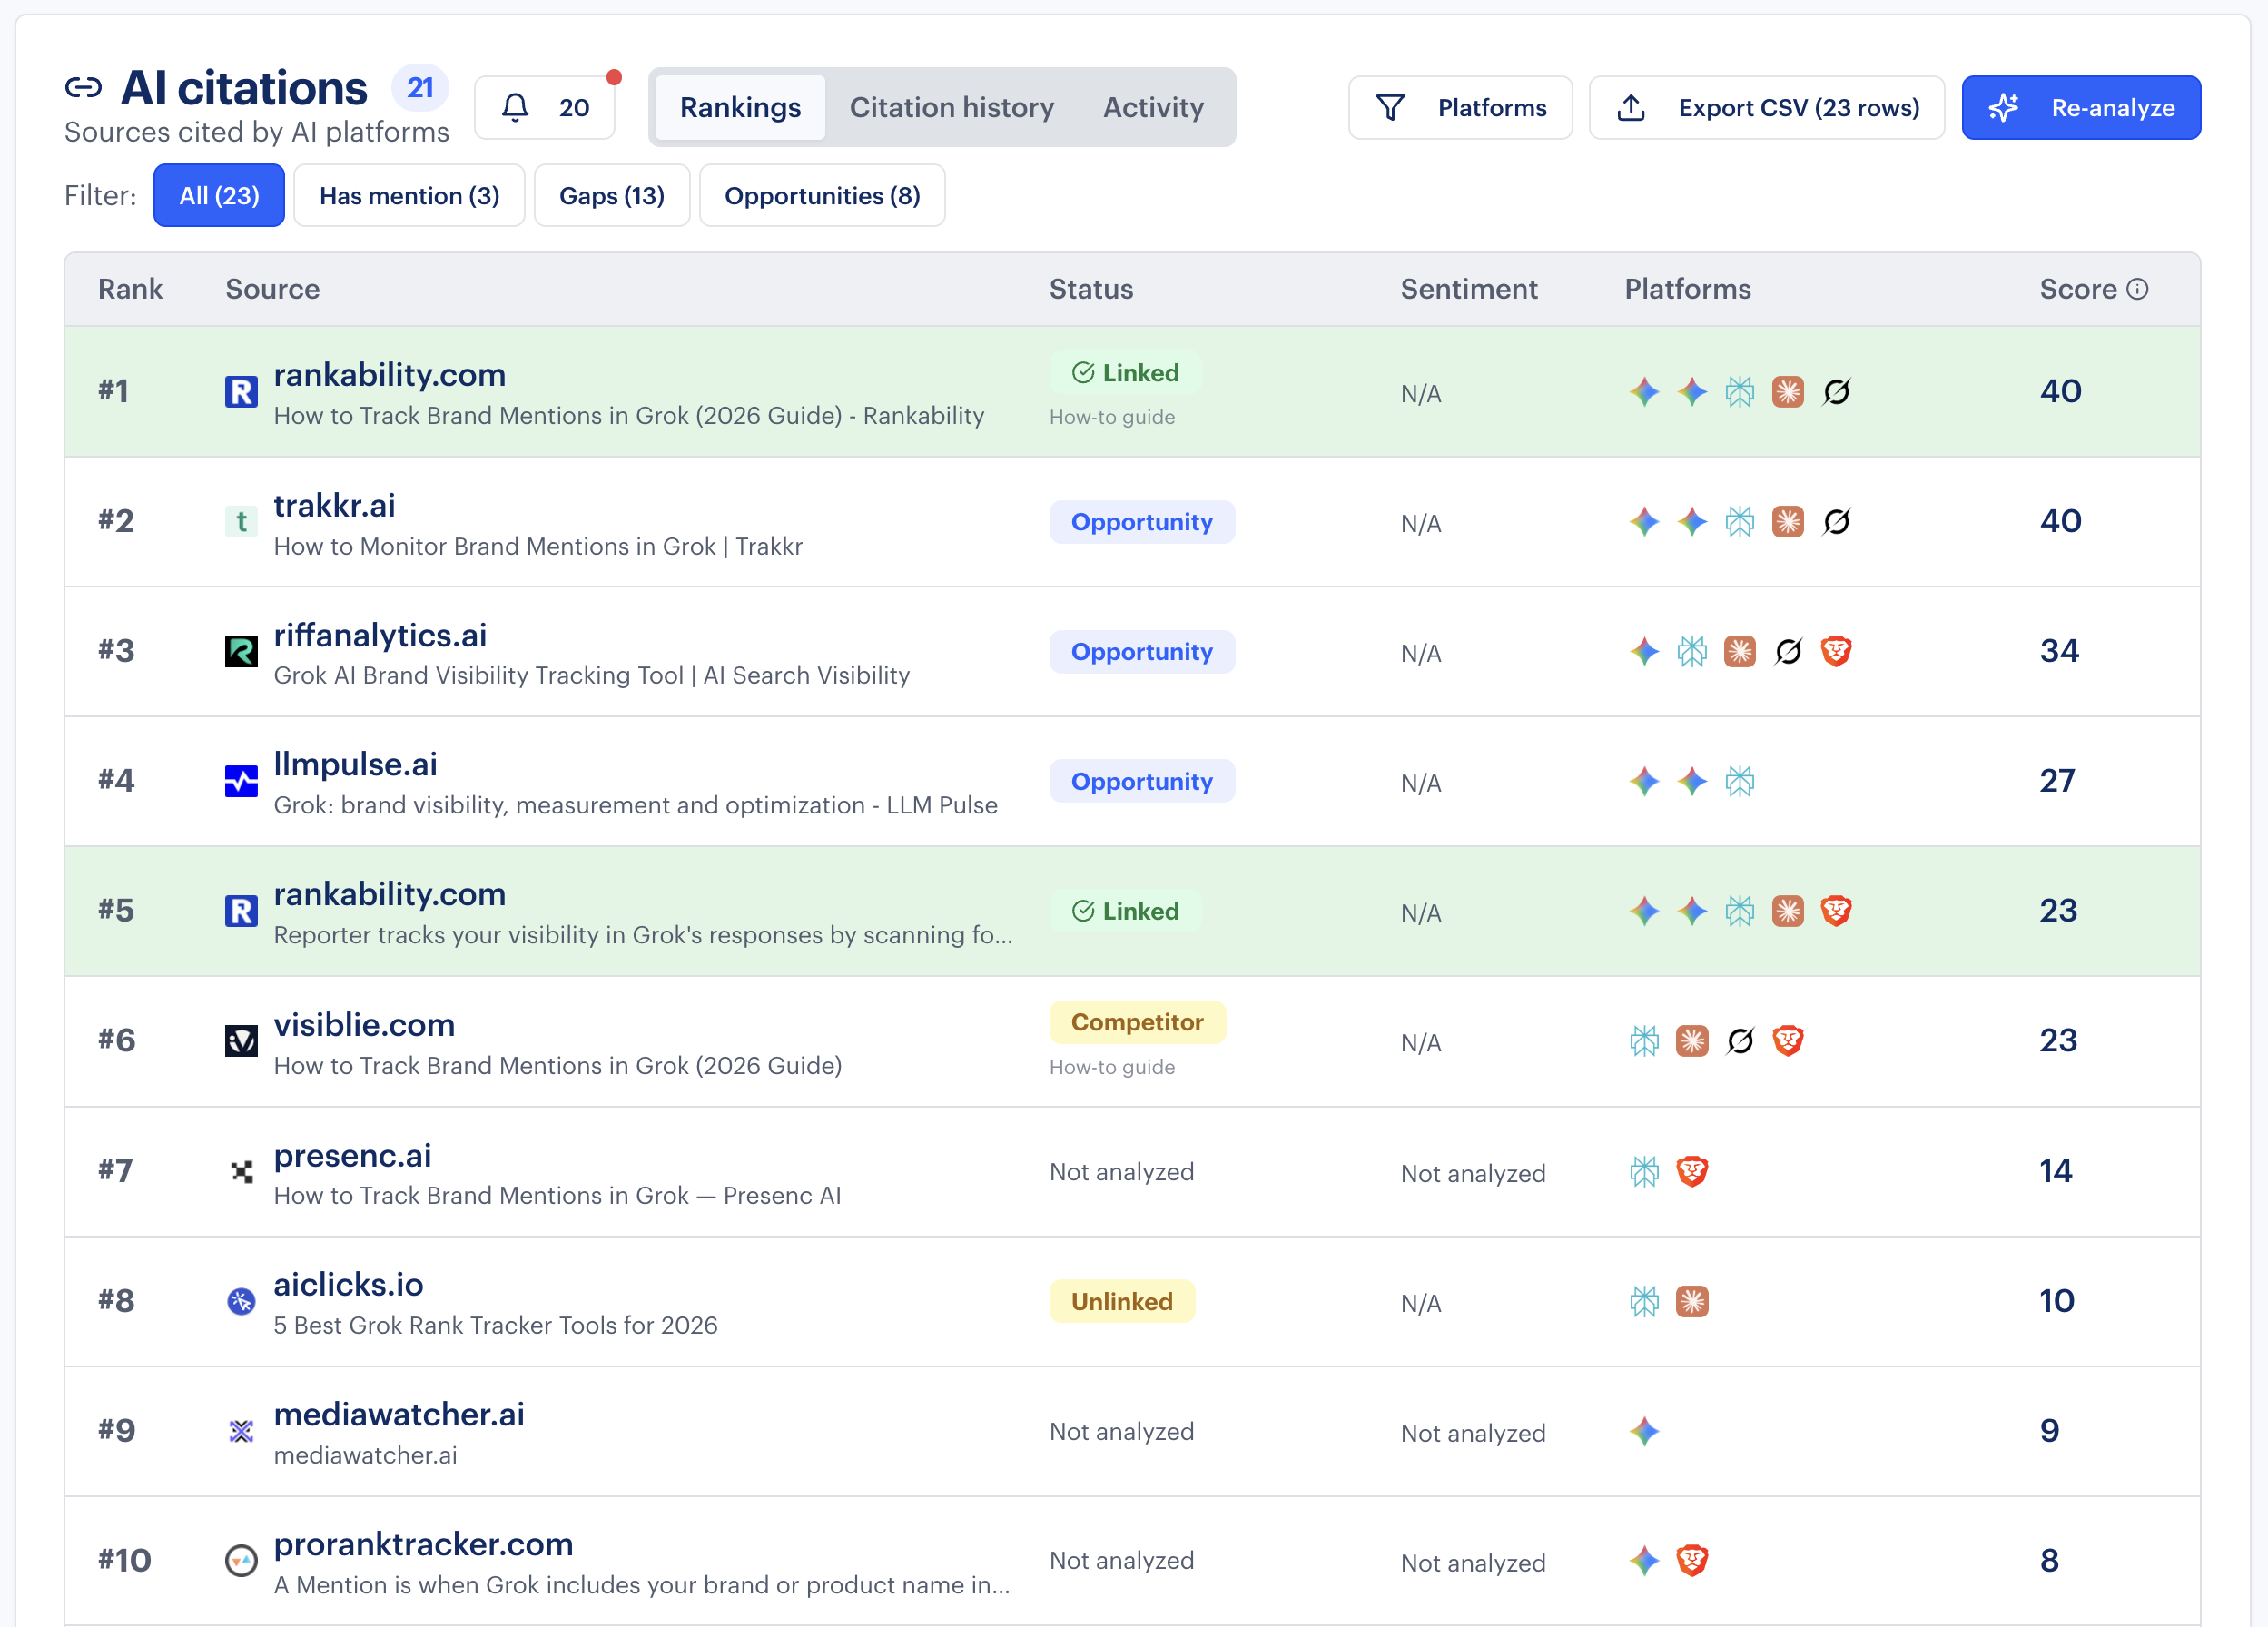Click the trakkr.ai favicon
This screenshot has height=1627, width=2268.
point(241,521)
